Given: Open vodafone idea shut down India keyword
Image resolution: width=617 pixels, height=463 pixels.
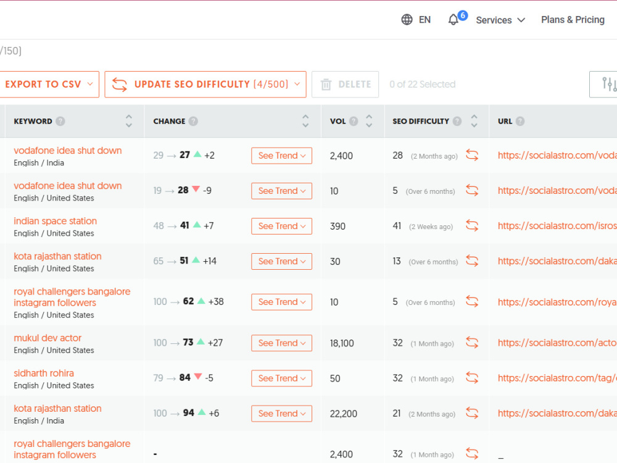Looking at the screenshot, I should coord(68,151).
